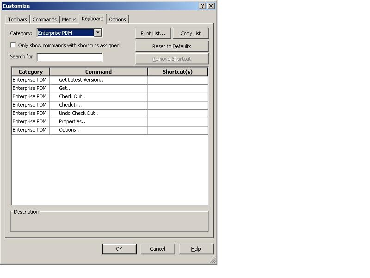Click shortcut cell for Get..
Viewport: 370px width, 278px height.
[178, 88]
